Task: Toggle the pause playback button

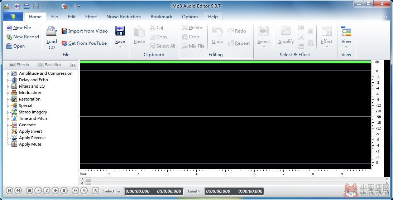Action: coord(64,191)
